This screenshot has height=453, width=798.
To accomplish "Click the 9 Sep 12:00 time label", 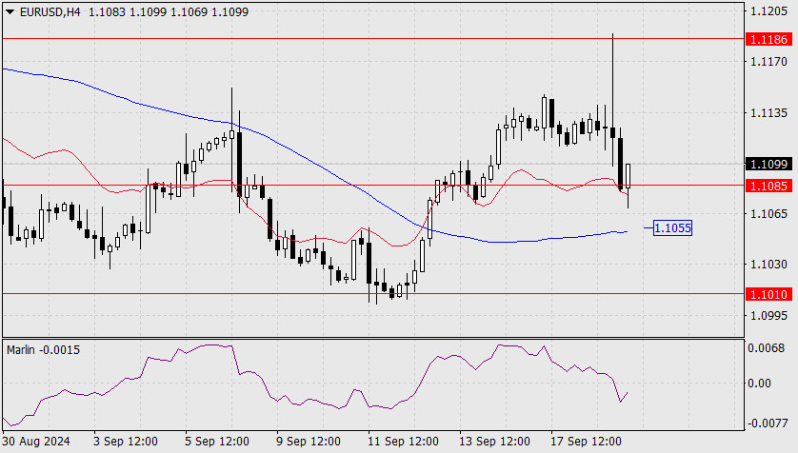I will [309, 442].
